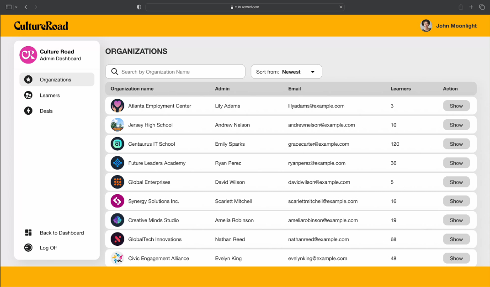The image size is (490, 287).
Task: Click the GlobalTech Innovations name text
Action: (154, 239)
